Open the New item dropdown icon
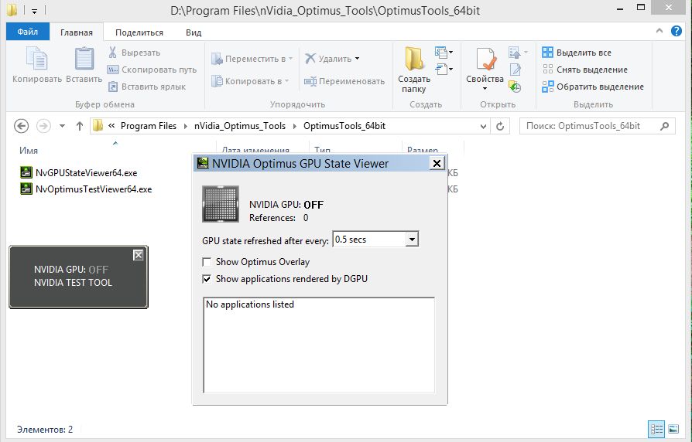Viewport: 692px width, 442px height. pos(444,53)
